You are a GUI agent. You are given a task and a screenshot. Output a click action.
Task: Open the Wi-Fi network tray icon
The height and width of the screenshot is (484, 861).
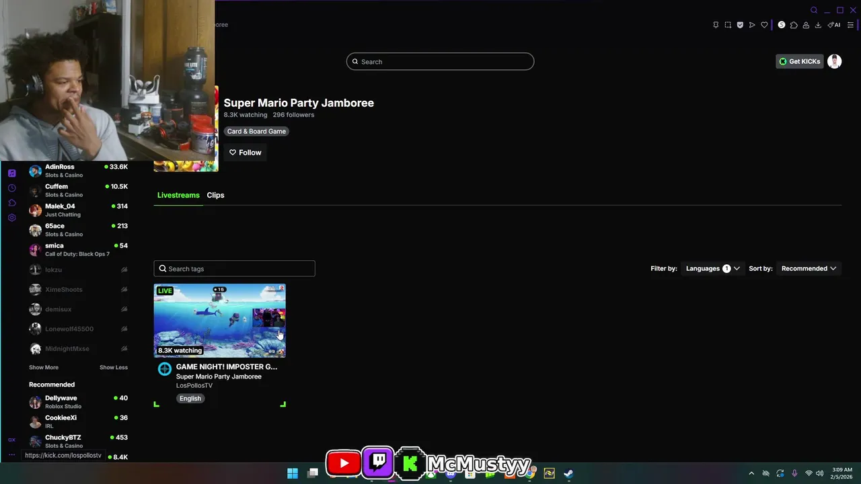[x=809, y=473]
